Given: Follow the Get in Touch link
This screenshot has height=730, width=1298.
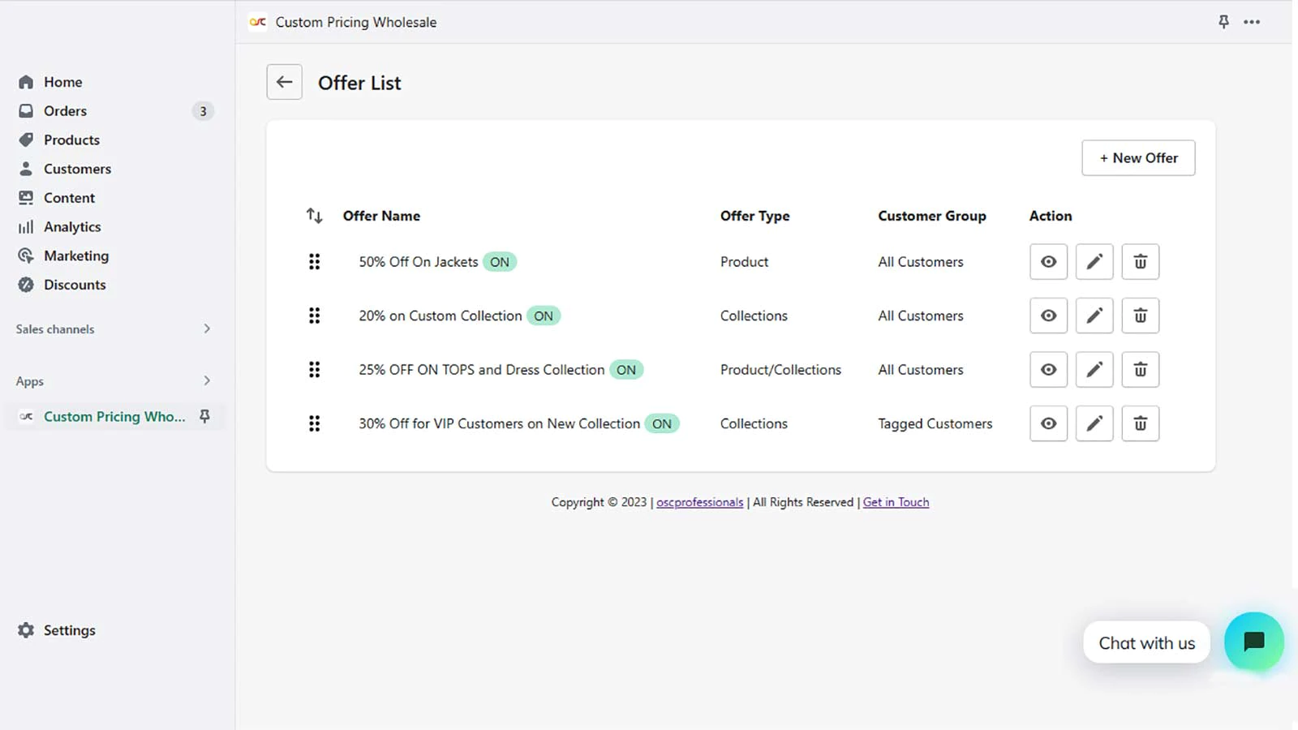Looking at the screenshot, I should 896,502.
